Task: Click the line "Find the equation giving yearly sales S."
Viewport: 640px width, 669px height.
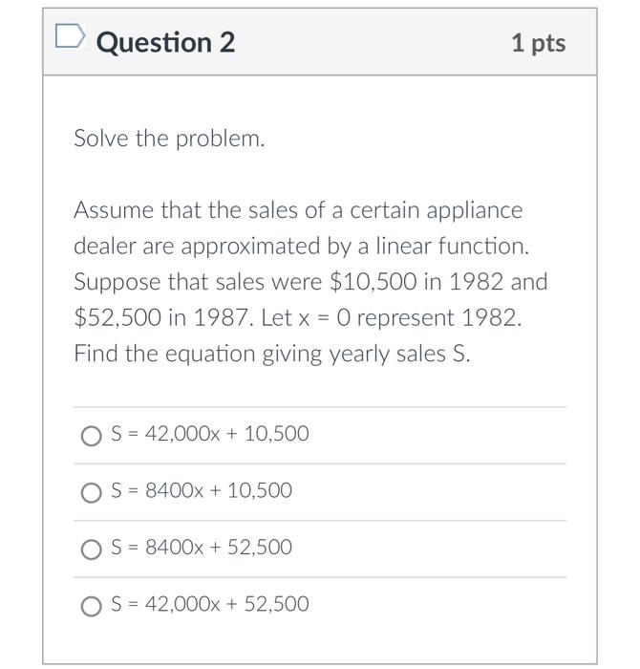Action: (x=272, y=354)
